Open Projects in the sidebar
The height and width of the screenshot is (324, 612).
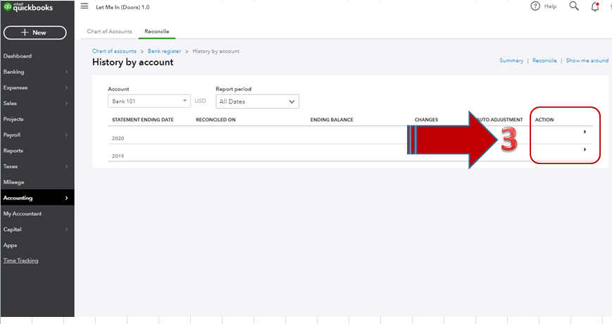click(x=13, y=119)
